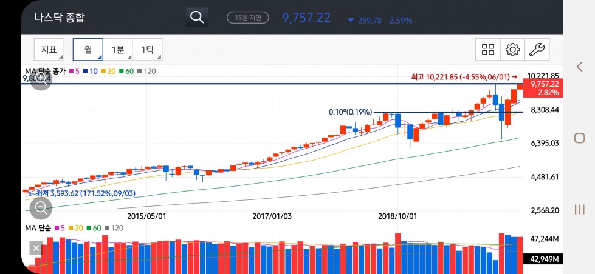Tap the volume MA 단순 legend label

coord(38,228)
